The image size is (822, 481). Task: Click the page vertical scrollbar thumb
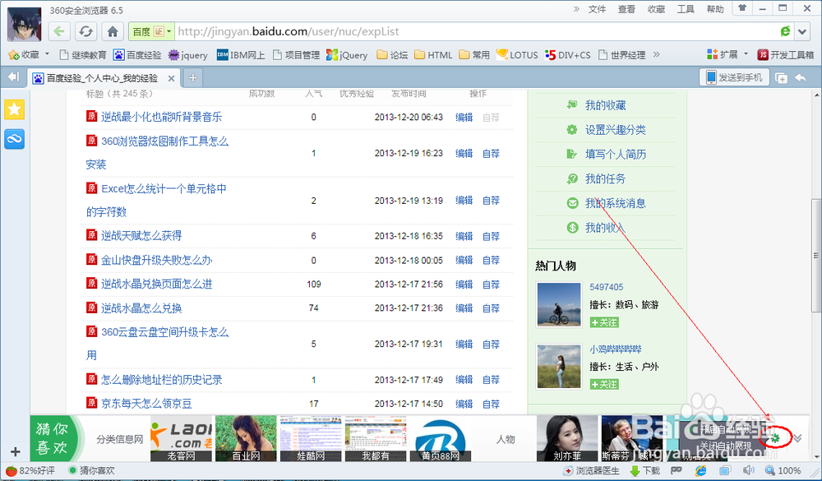pyautogui.click(x=815, y=257)
